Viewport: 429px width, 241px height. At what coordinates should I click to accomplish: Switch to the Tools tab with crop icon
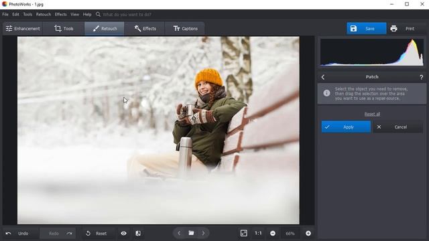[64, 28]
